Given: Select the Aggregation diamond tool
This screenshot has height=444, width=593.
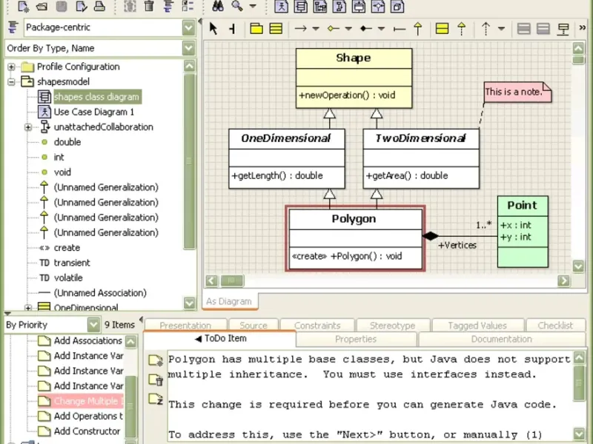Looking at the screenshot, I should (x=333, y=29).
